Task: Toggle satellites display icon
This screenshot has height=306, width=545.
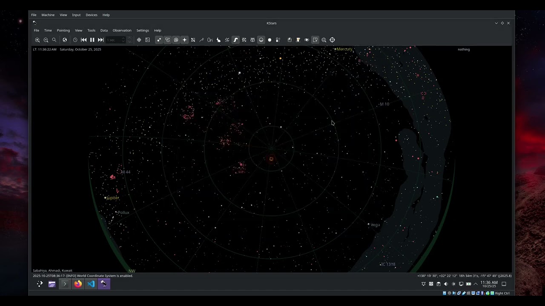Action: click(193, 40)
